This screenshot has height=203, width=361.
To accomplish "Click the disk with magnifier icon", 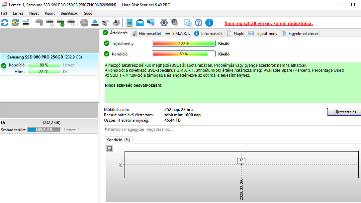I will point(71,23).
